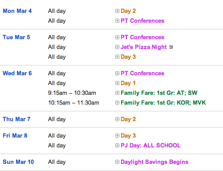
Task: Open the Tue Mar 5 date link
Action: click(x=16, y=37)
